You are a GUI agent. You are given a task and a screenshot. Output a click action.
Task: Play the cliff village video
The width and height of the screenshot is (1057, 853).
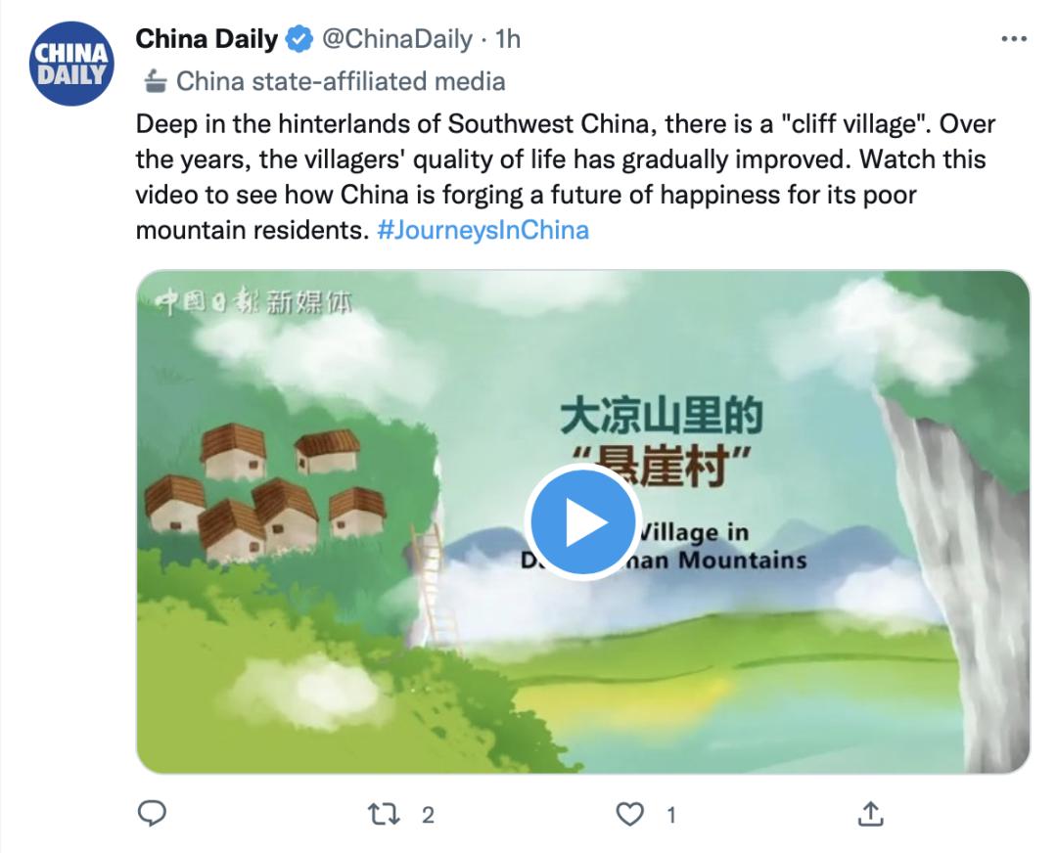point(583,522)
